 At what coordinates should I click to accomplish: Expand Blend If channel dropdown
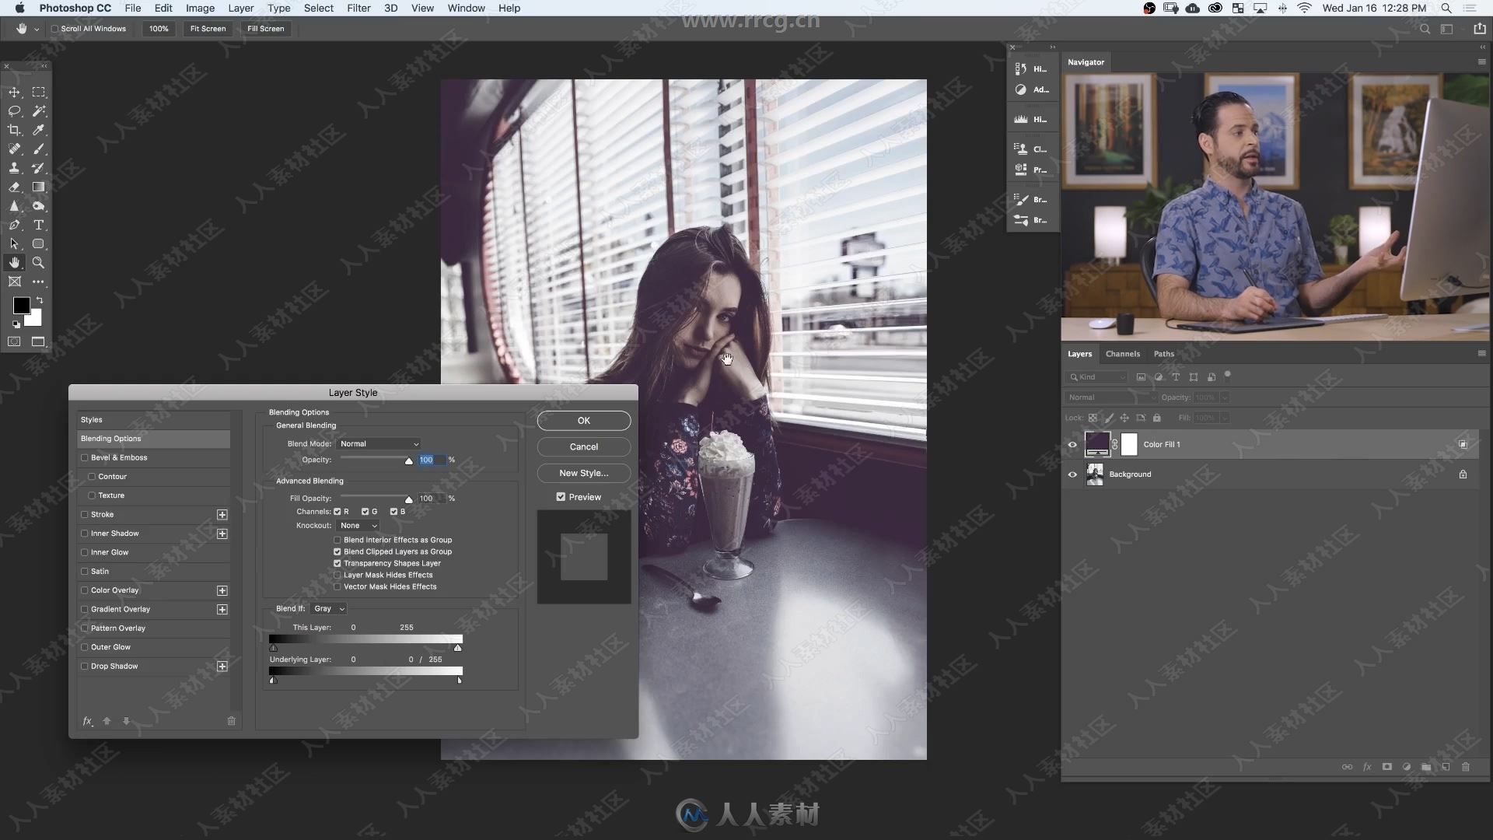(328, 608)
